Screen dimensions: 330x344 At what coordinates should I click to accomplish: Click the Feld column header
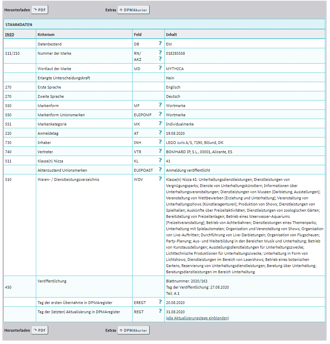pos(138,35)
